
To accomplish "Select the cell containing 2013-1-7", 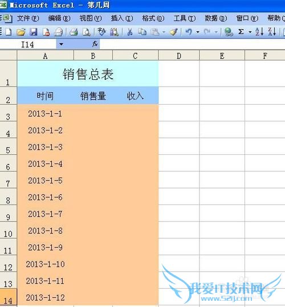I will pyautogui.click(x=45, y=214).
